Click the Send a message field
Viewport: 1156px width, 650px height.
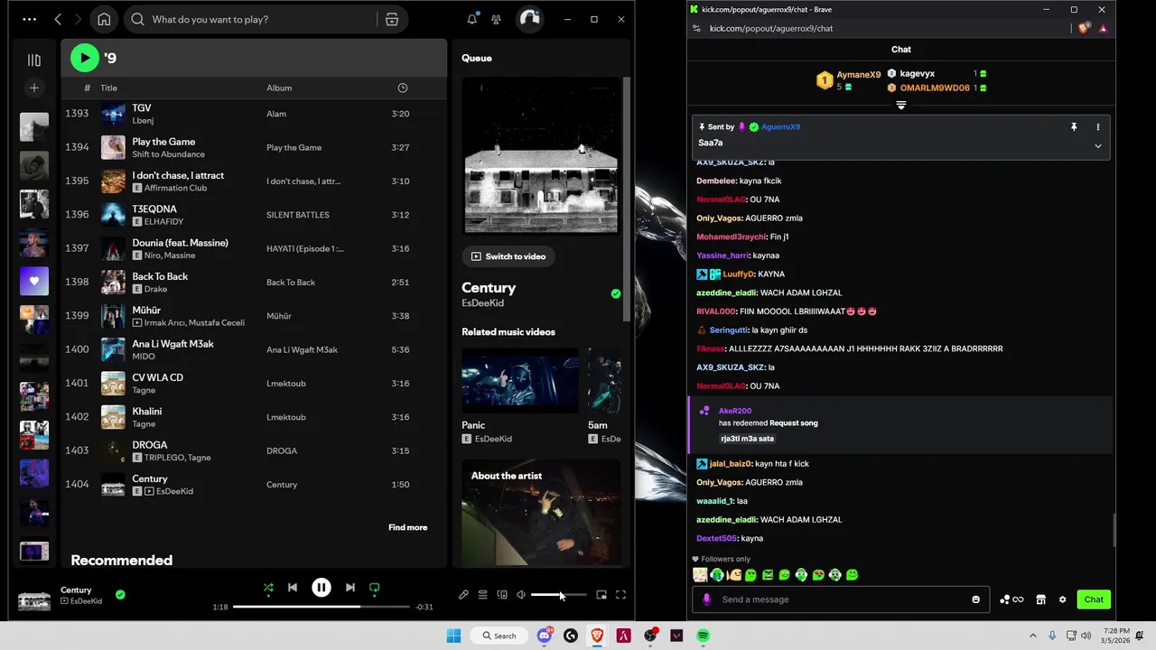click(842, 599)
